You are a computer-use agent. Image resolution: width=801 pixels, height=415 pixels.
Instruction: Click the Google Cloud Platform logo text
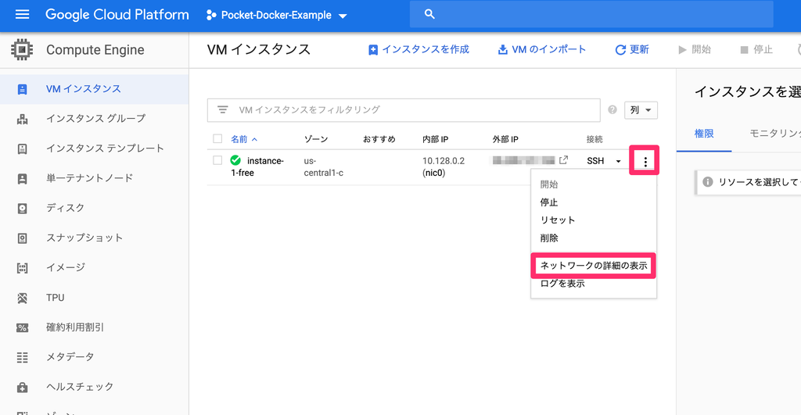click(x=117, y=15)
